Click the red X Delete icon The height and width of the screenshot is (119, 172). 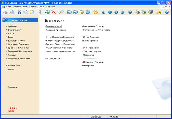(x=54, y=12)
